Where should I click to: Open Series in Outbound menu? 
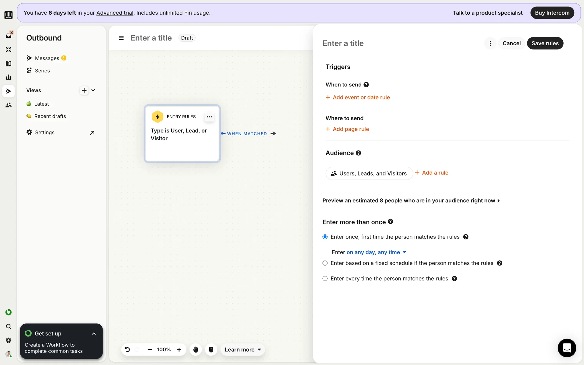point(42,71)
